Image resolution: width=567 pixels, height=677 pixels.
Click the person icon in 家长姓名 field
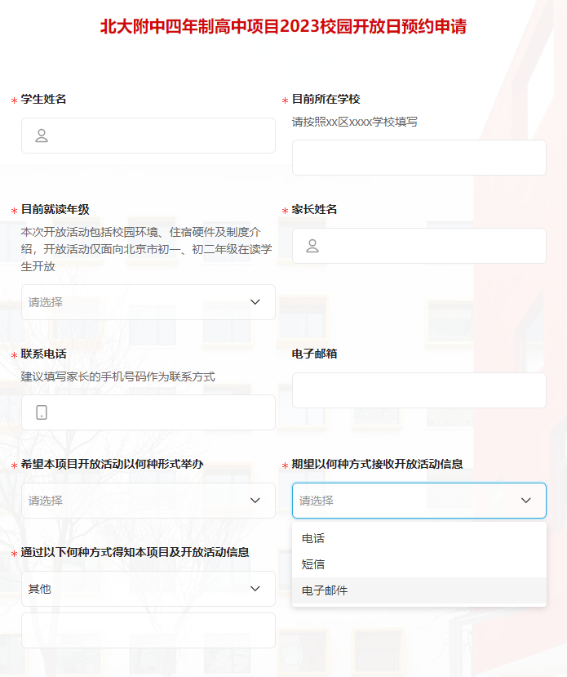(312, 246)
